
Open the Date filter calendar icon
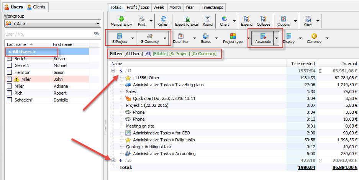181,36
